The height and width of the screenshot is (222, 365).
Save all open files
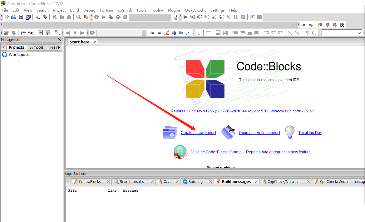28,17
